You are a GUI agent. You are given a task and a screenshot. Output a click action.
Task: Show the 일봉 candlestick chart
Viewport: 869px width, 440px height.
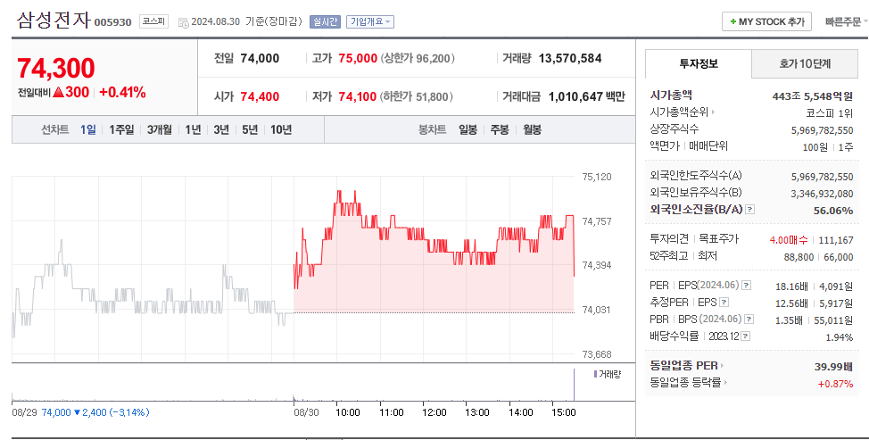coord(468,129)
